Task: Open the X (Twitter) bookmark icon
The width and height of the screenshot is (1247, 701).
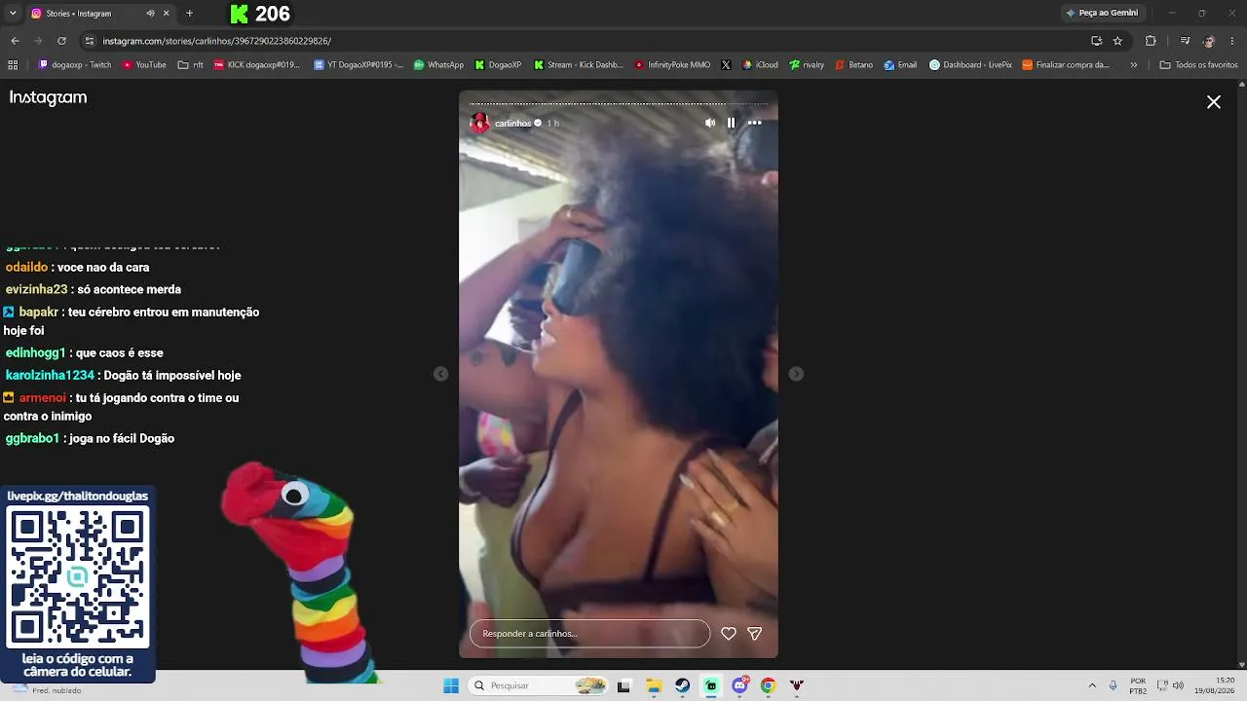Action: pyautogui.click(x=726, y=65)
